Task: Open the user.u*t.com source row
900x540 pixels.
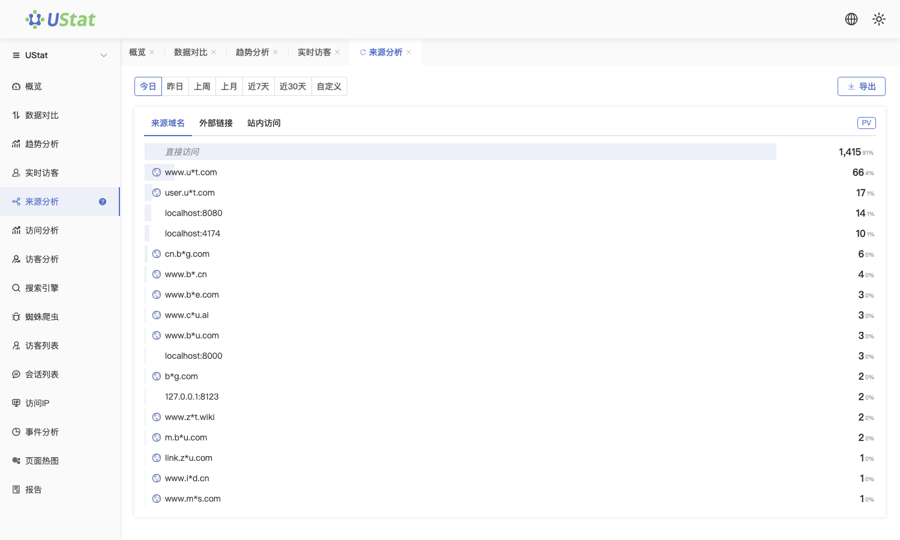Action: tap(510, 193)
